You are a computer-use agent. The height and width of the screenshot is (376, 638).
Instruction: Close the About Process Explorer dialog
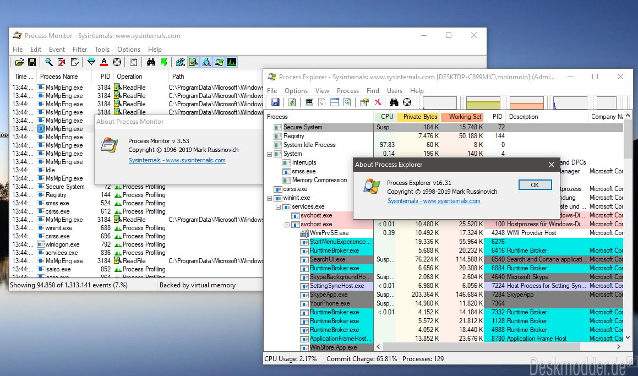pos(552,165)
